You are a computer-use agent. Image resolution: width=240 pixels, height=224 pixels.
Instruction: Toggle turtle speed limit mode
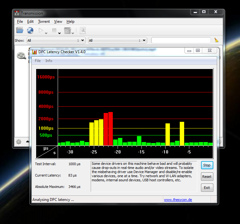pos(28,142)
